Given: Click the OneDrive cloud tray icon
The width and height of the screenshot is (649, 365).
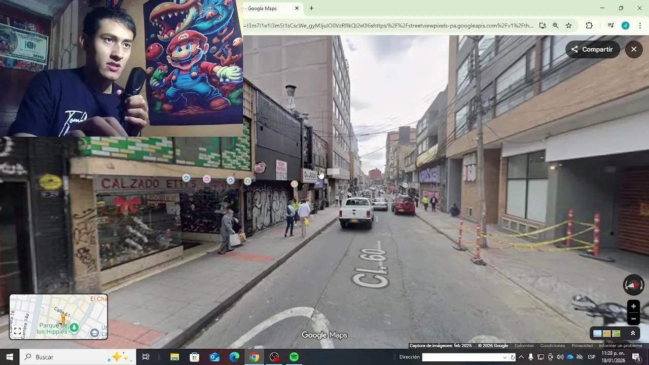Looking at the screenshot, I should point(570,357).
